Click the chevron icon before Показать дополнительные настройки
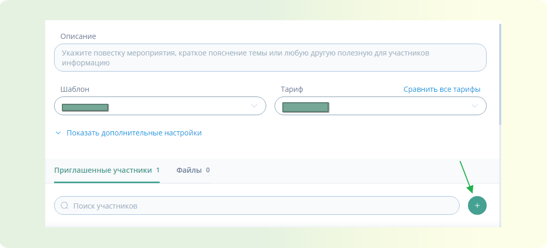Viewport: 547px width, 248px height. point(58,133)
